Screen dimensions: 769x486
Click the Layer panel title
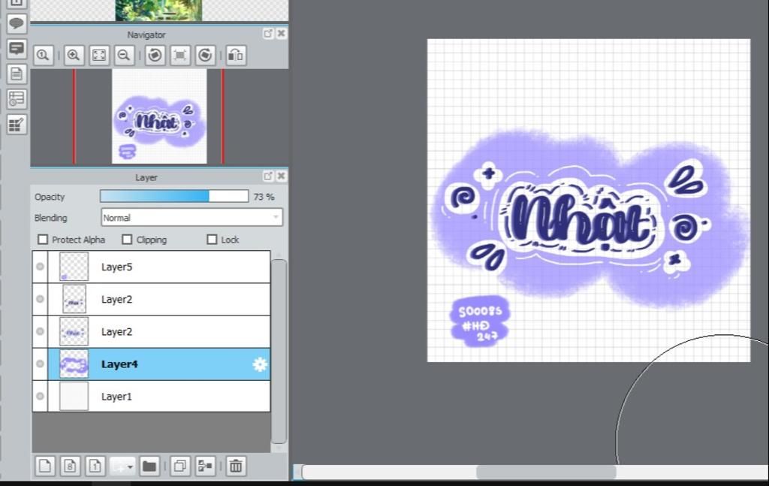(x=146, y=177)
